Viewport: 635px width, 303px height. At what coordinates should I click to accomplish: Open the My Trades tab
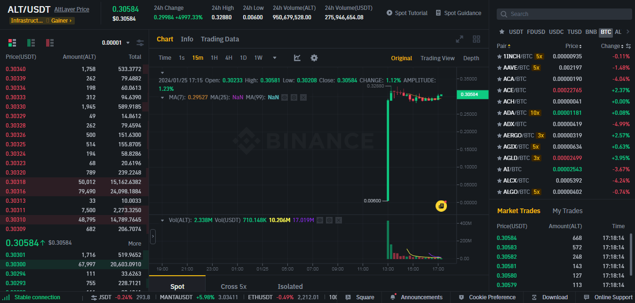(x=567, y=211)
